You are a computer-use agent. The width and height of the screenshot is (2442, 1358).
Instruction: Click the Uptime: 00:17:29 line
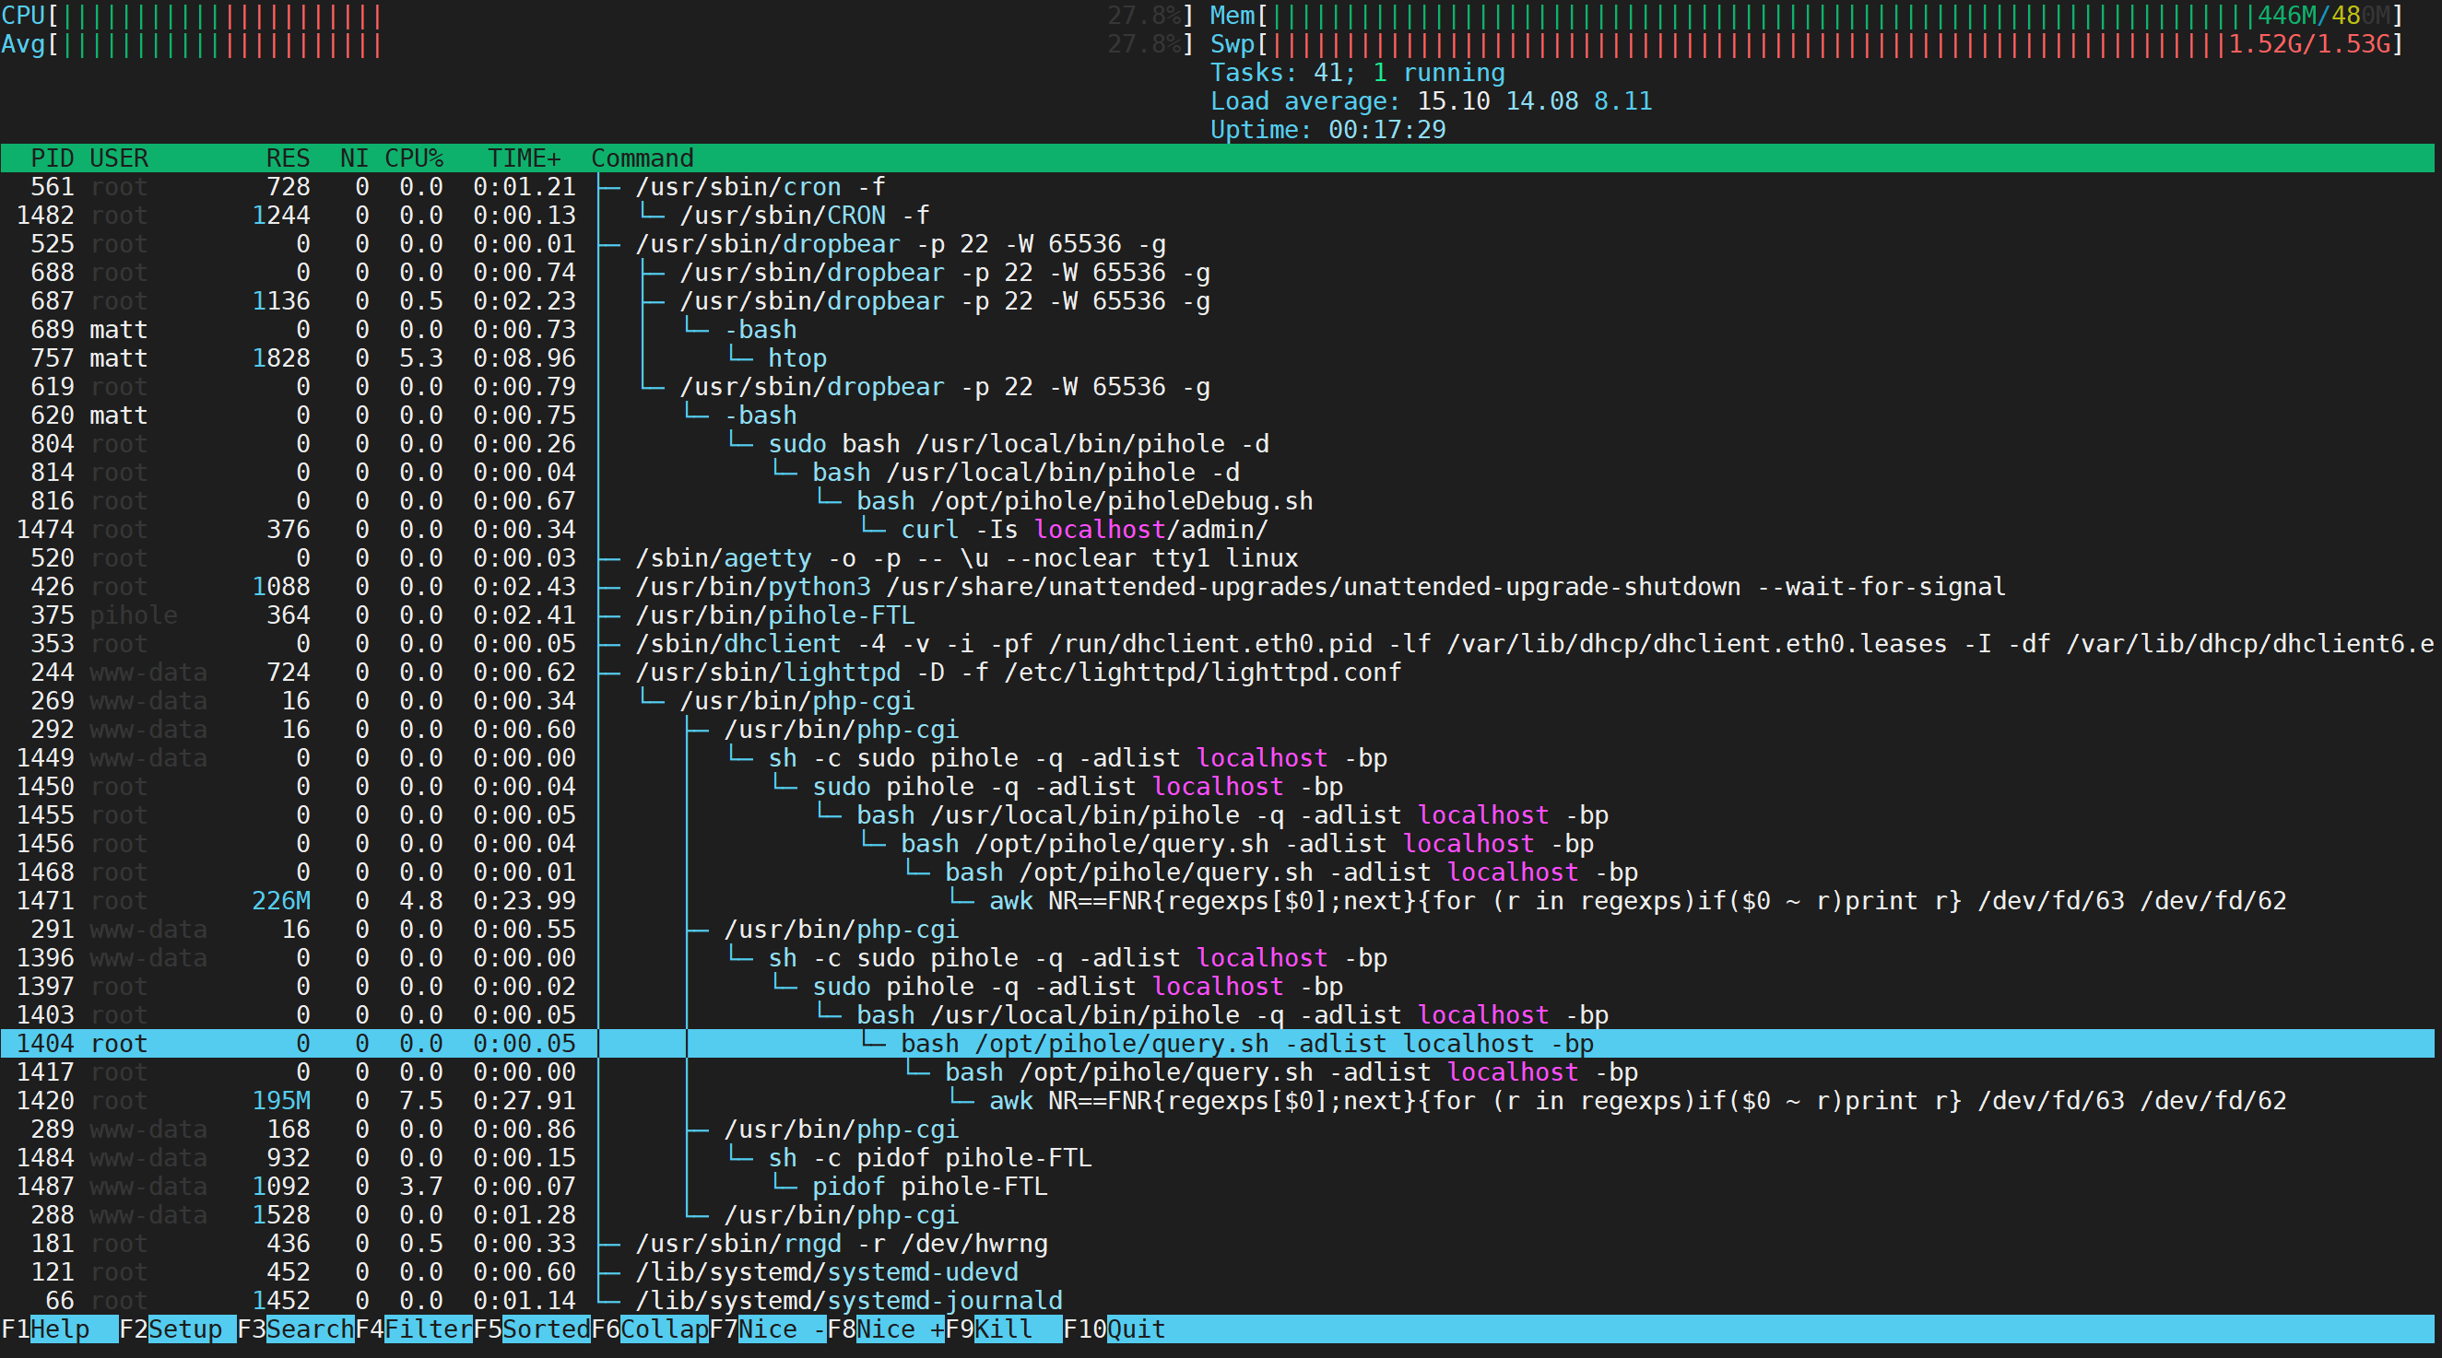(1328, 130)
